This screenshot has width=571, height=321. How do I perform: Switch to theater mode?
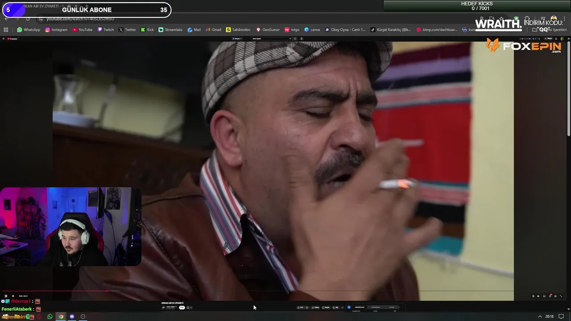pyautogui.click(x=555, y=296)
